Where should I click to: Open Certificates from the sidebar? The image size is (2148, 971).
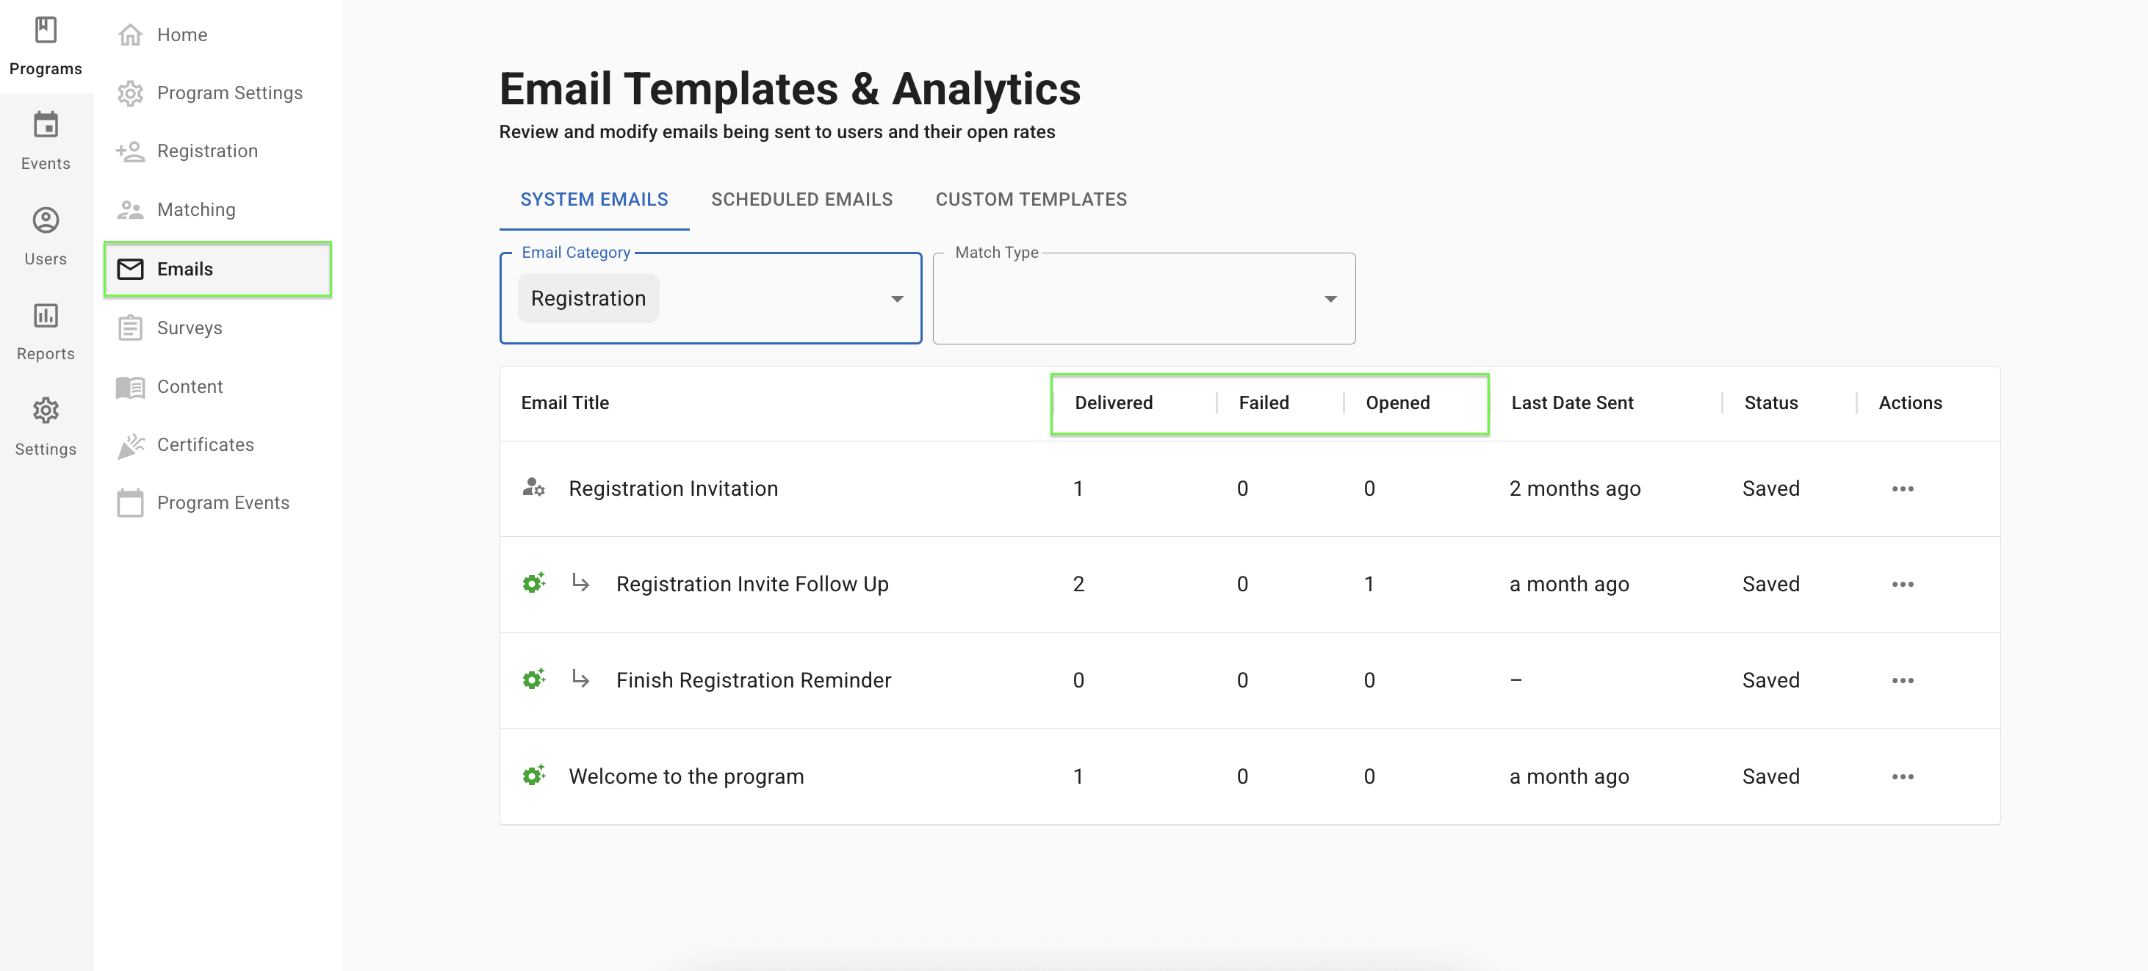tap(205, 444)
